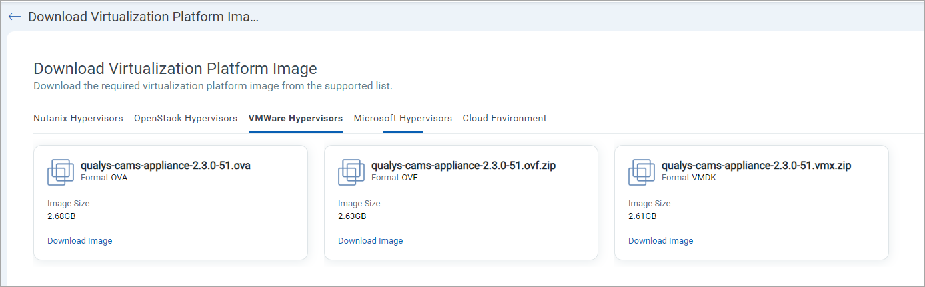
Task: Click the 2.68GB image size value
Action: [x=61, y=216]
